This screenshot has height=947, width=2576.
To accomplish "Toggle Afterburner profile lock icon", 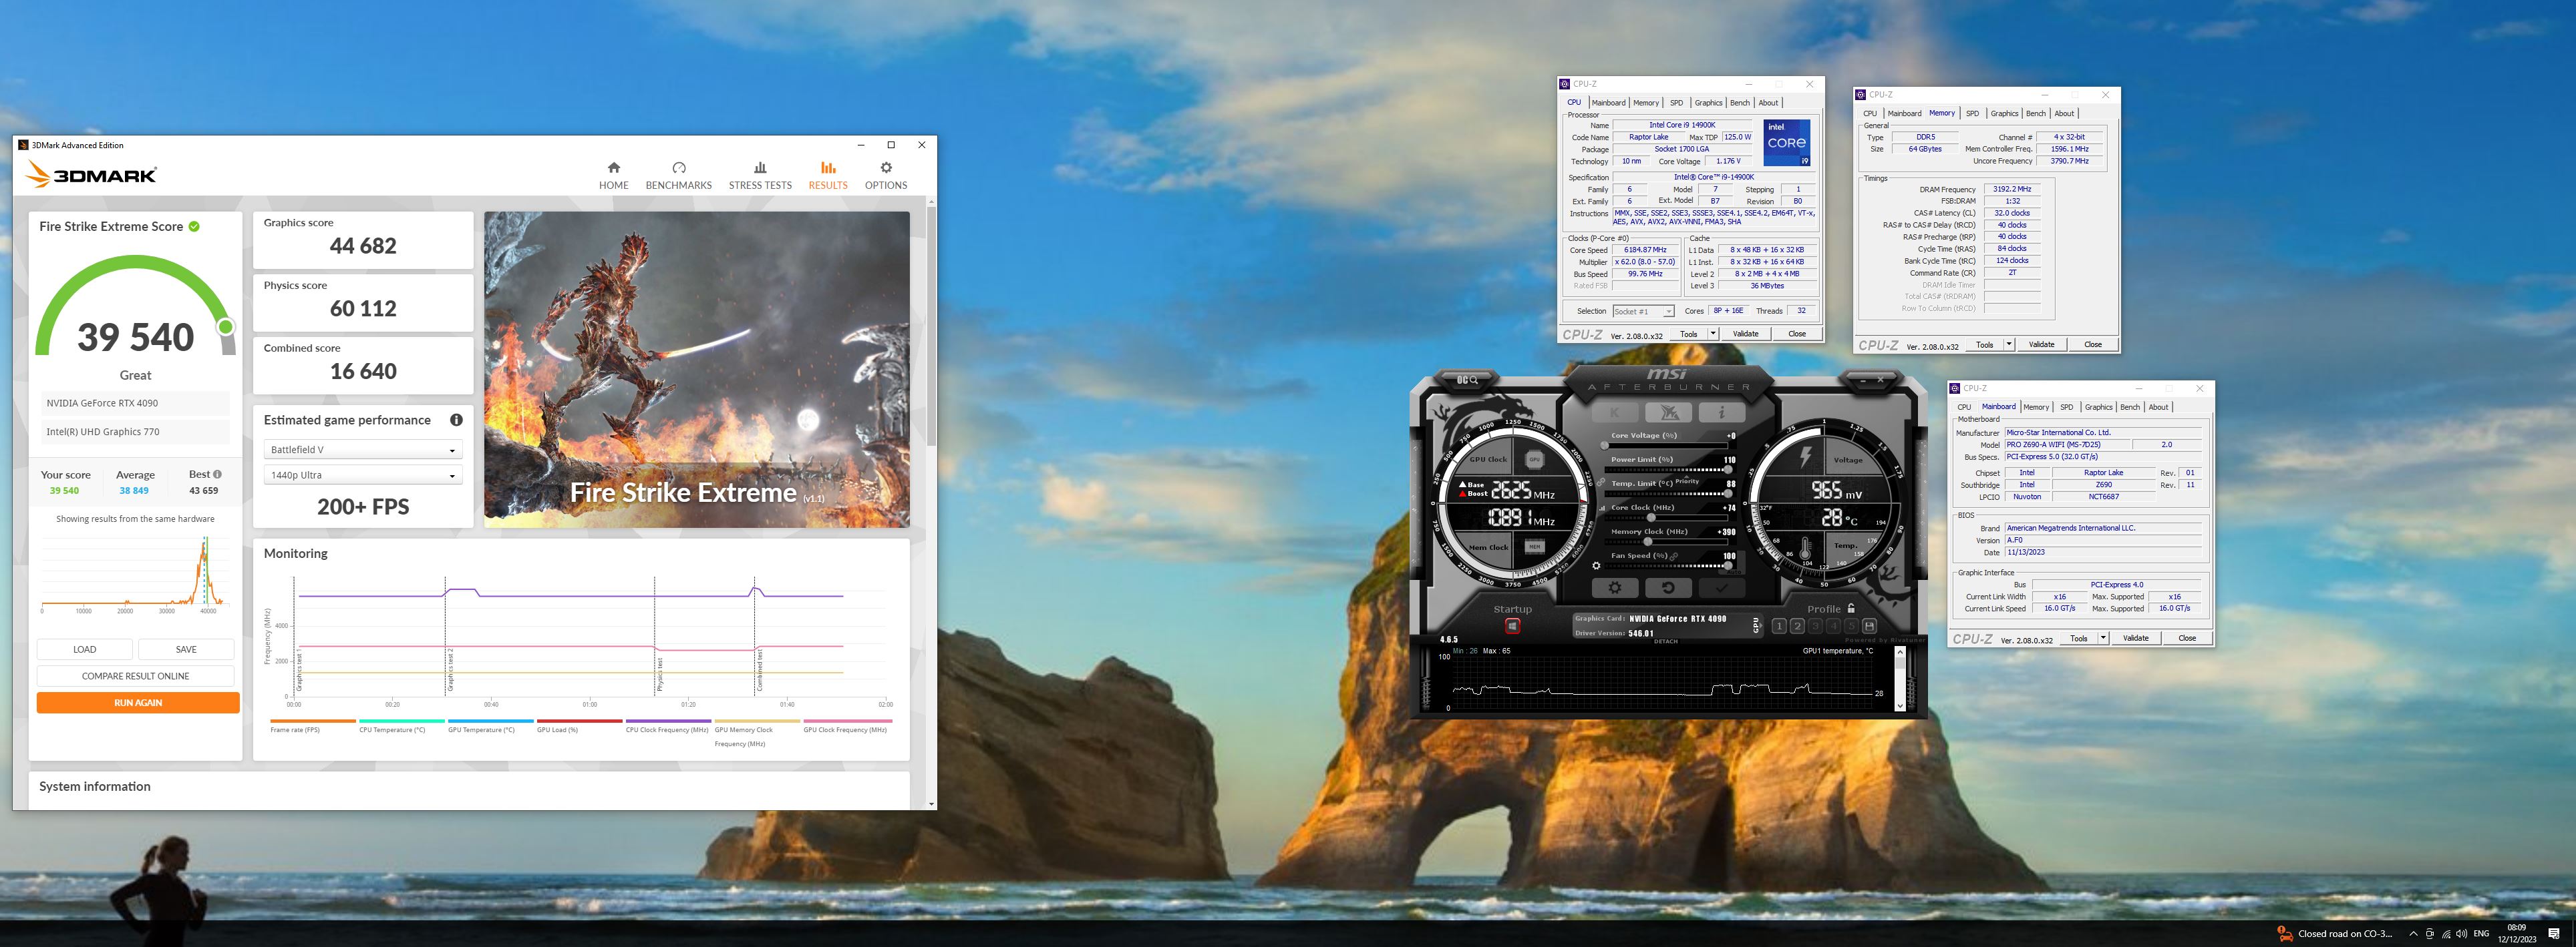I will point(1851,609).
